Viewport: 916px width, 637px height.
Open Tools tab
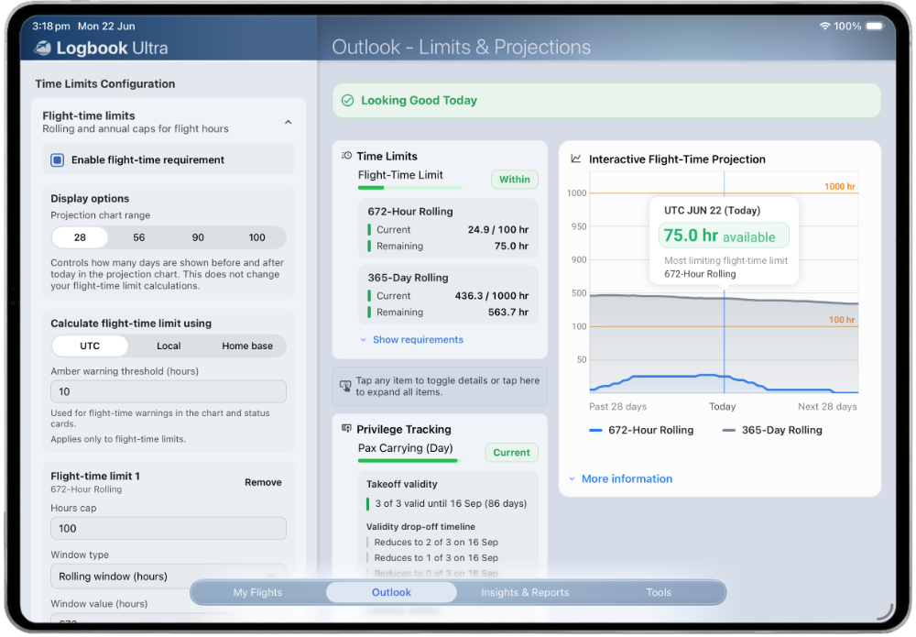click(x=659, y=592)
